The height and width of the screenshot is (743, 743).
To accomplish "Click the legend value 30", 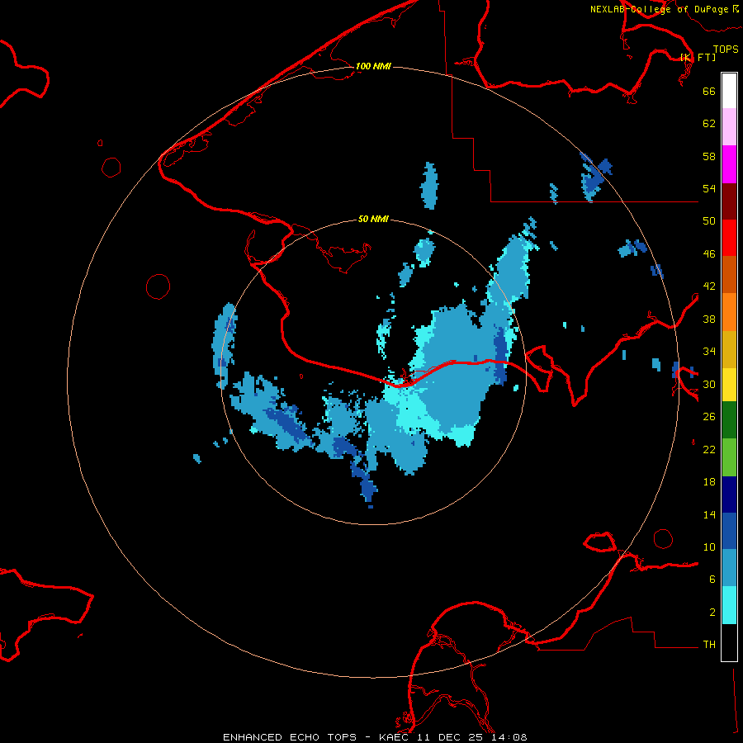I will (x=709, y=384).
